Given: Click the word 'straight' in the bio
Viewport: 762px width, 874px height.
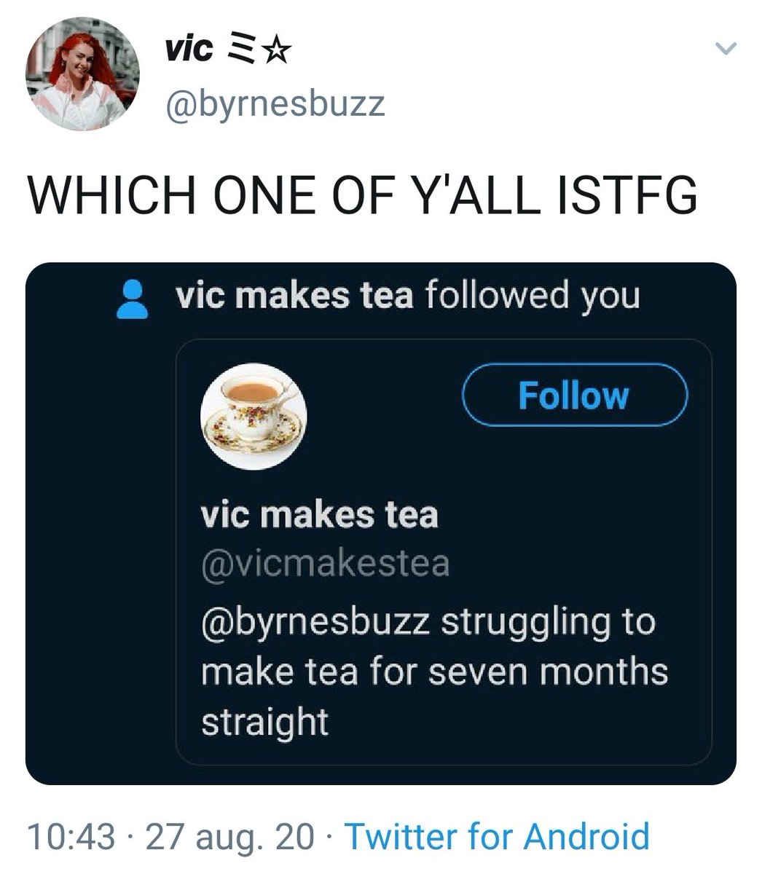Looking at the screenshot, I should pos(264,722).
